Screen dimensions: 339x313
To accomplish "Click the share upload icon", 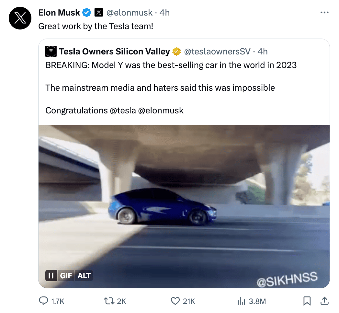I will (324, 301).
